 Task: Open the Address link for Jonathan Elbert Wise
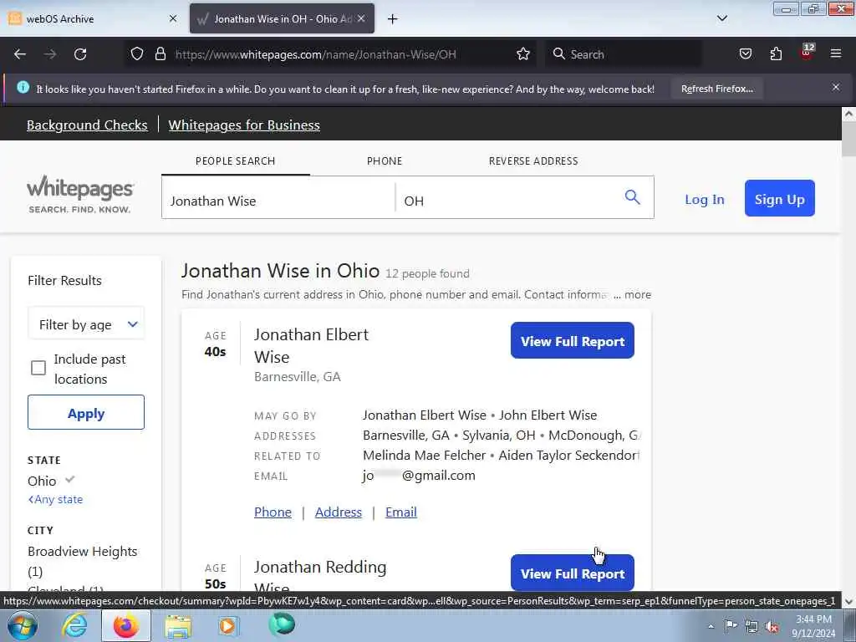coord(339,512)
